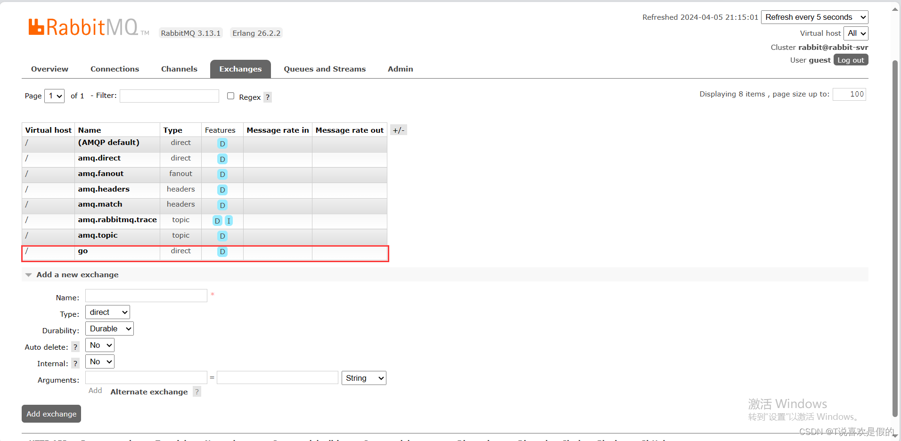Click the Add exchange button
This screenshot has height=441, width=901.
(x=51, y=414)
